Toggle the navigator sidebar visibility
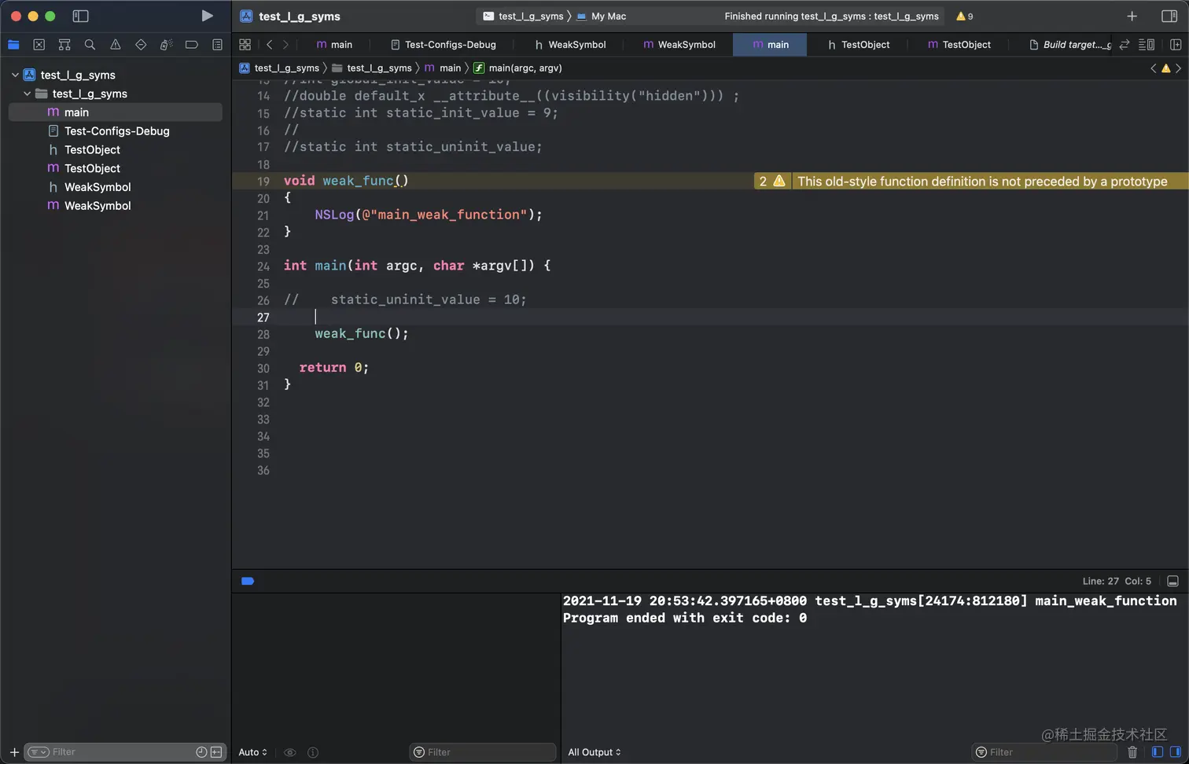Viewport: 1189px width, 764px height. (80, 16)
